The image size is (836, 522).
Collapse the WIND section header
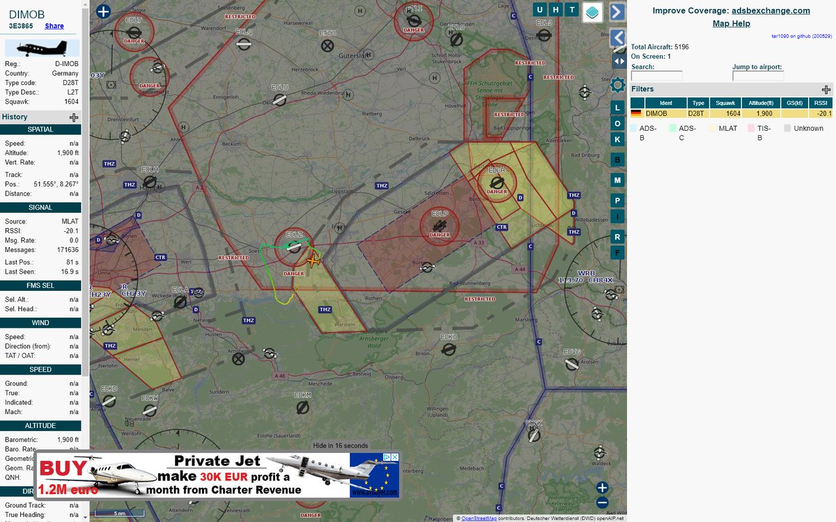click(40, 322)
